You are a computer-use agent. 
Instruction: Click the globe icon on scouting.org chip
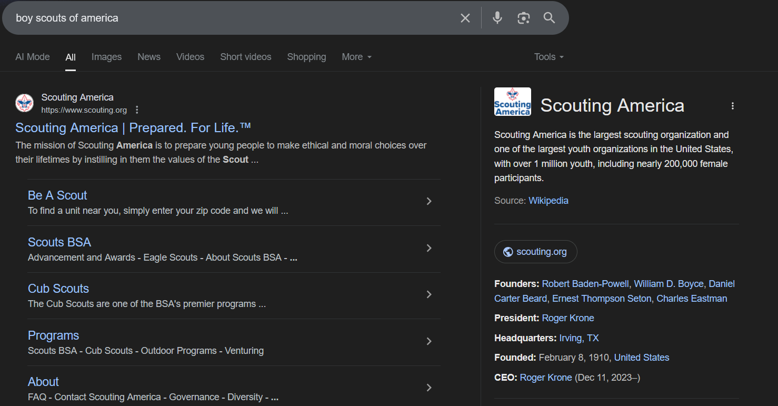point(508,252)
